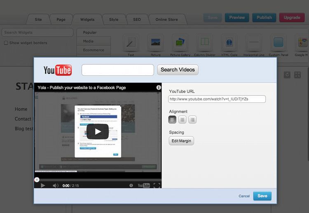Image resolution: width=309 pixels, height=213 pixels.
Task: Click the YouTube logo in dialog header
Action: [58, 70]
